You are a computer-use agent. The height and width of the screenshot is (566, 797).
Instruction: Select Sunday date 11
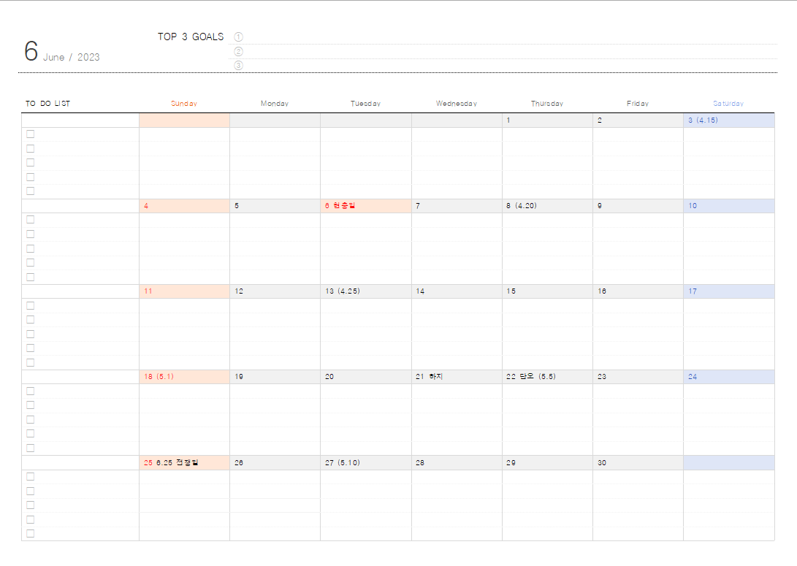tap(185, 291)
